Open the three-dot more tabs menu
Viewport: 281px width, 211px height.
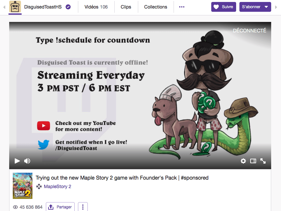click(x=182, y=7)
